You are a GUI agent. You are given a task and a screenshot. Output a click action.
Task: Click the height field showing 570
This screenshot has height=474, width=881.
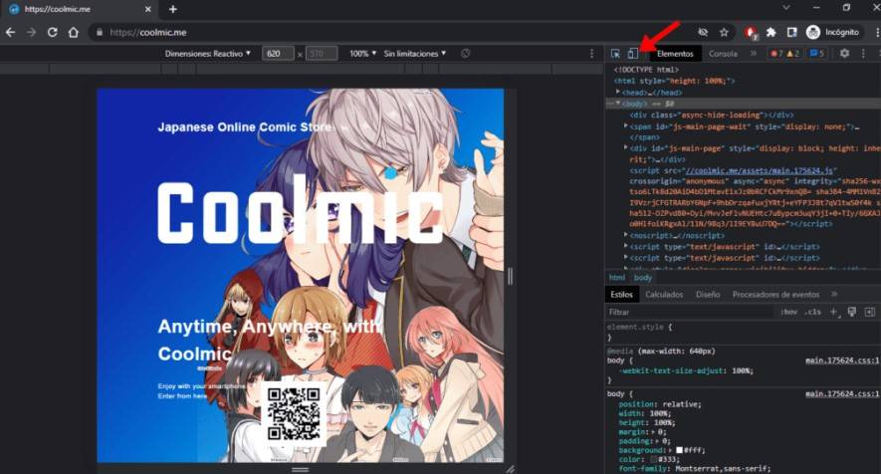click(x=322, y=54)
